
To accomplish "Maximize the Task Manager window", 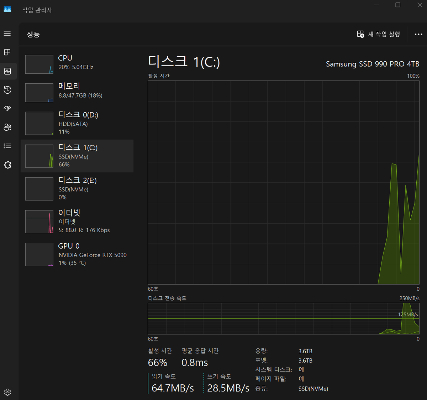I will [398, 5].
